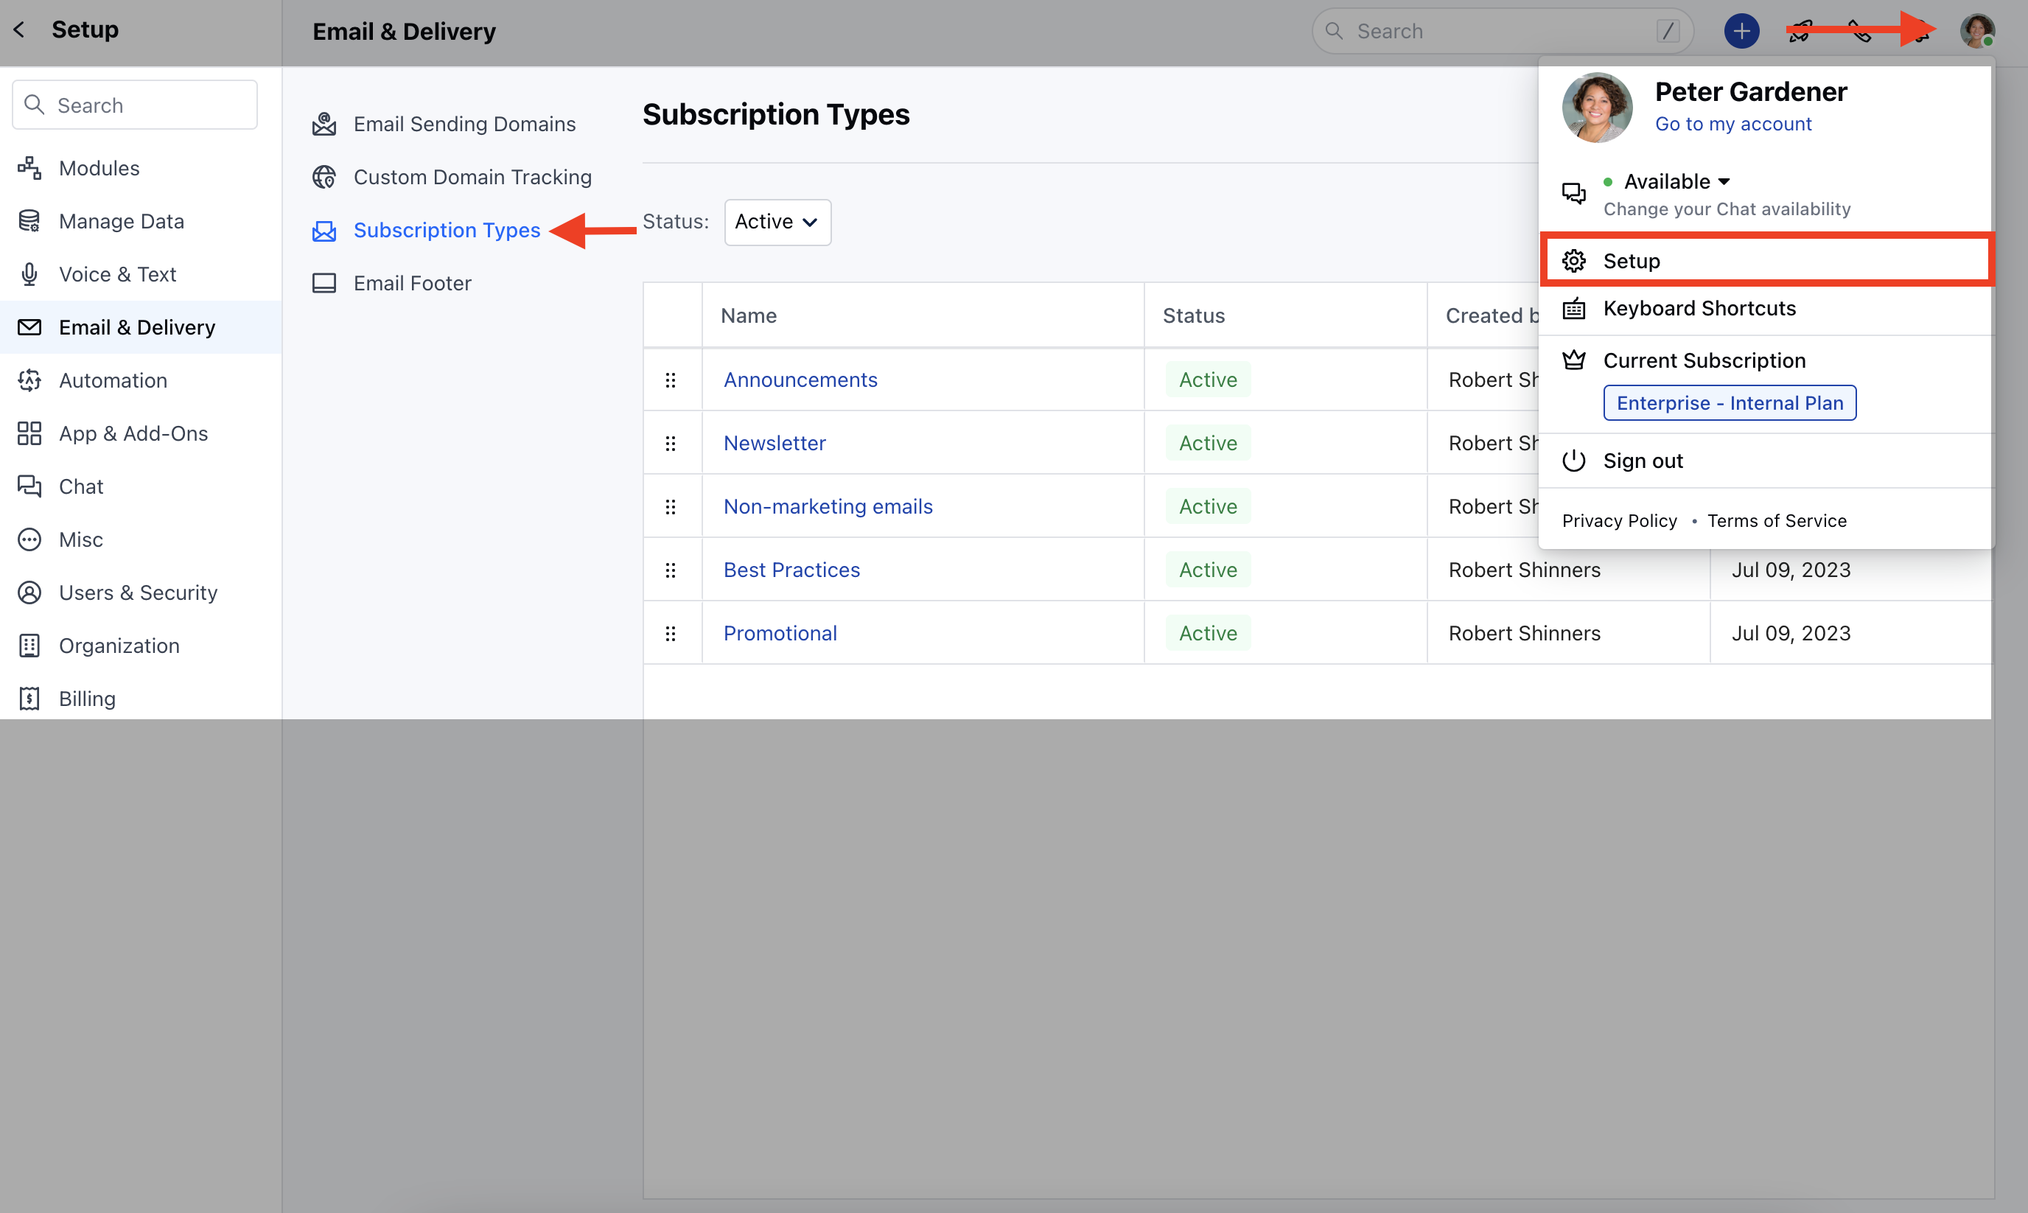Expand the Available chat status dropdown
Screen dimensions: 2028x1213
tap(1676, 181)
